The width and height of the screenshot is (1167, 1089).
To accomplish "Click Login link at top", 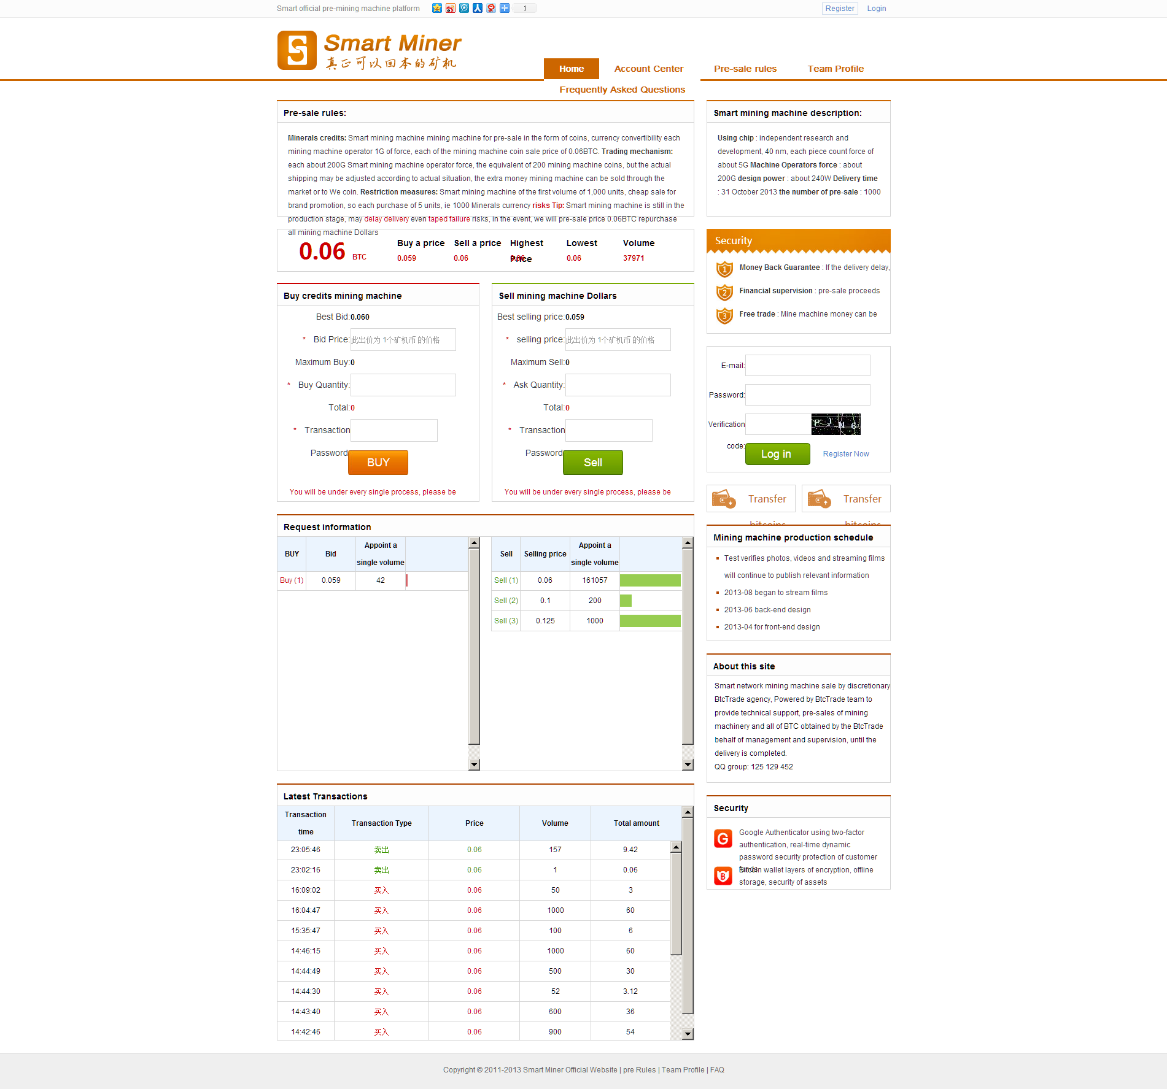I will (877, 9).
